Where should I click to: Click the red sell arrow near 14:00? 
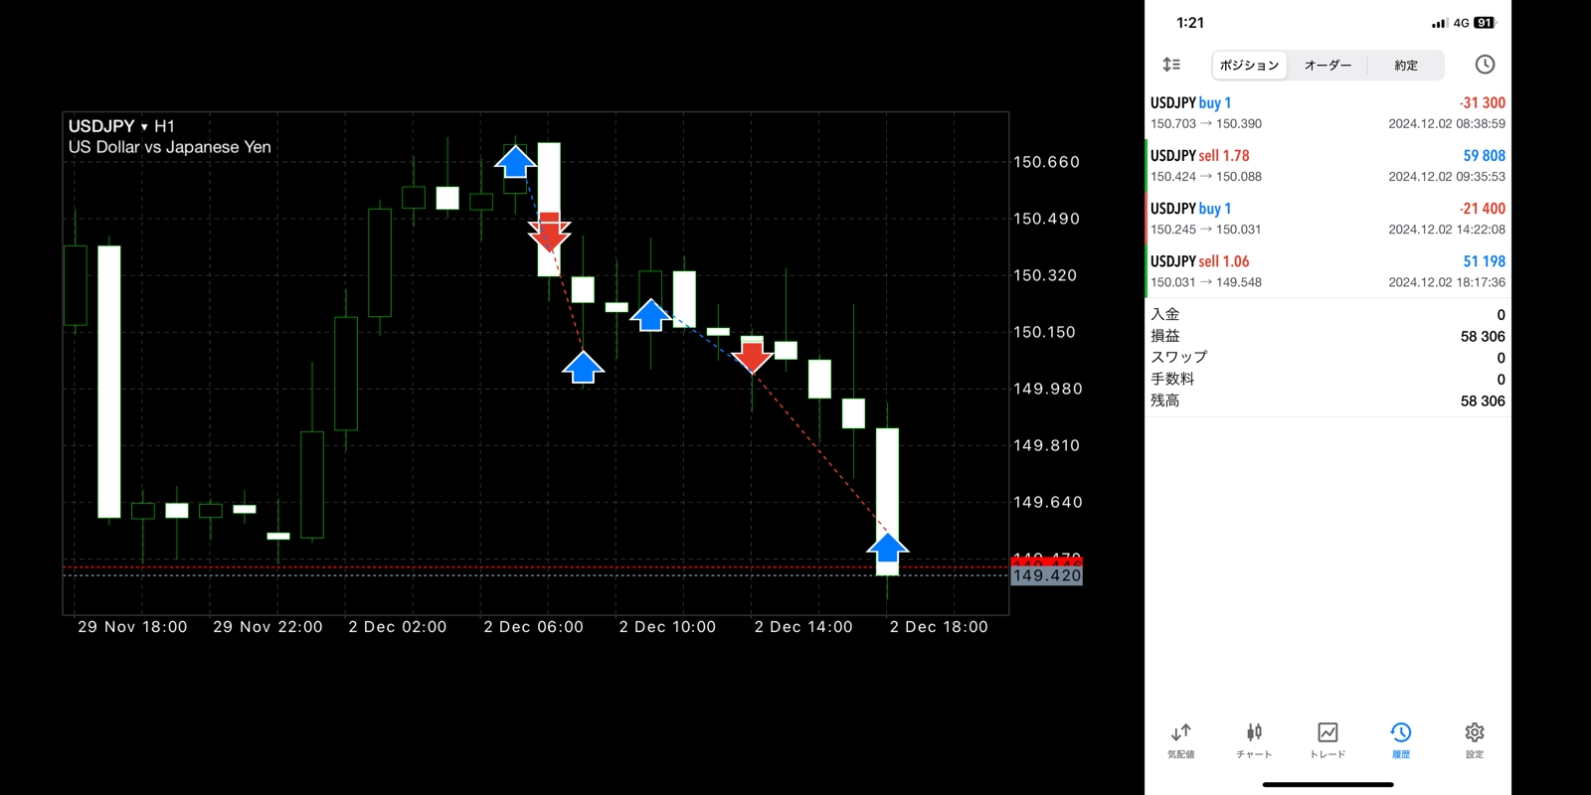(x=752, y=356)
